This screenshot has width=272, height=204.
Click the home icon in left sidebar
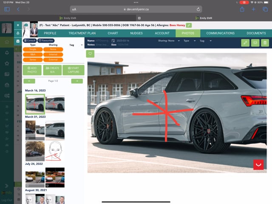[7, 42]
